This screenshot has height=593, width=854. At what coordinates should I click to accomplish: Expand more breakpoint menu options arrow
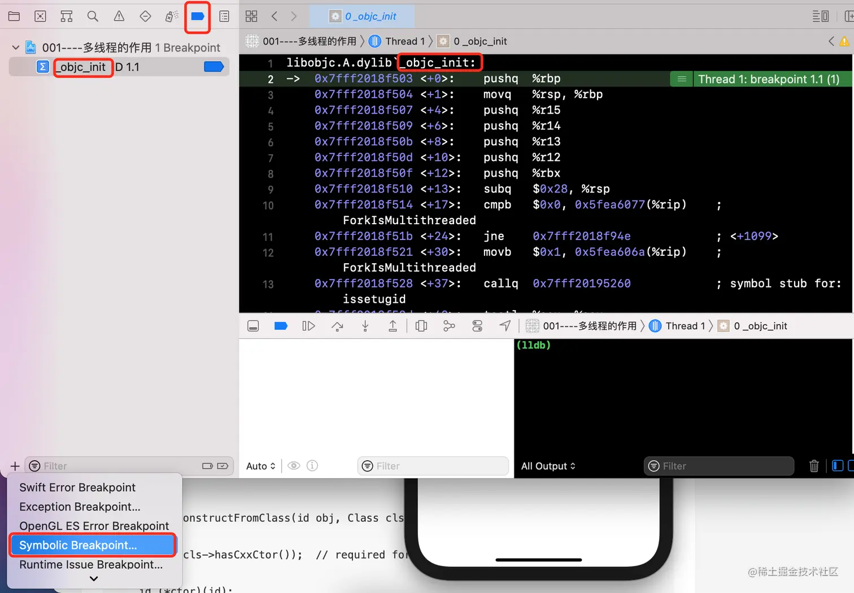click(94, 578)
